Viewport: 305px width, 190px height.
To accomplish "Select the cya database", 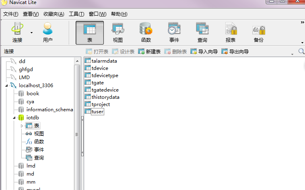I will point(30,102).
